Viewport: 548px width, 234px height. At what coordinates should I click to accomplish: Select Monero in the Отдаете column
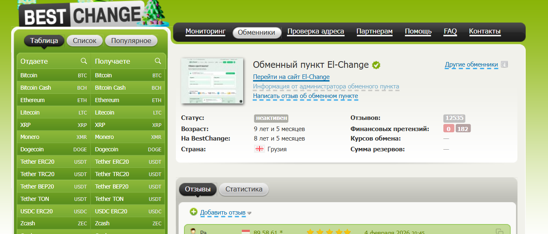point(54,137)
